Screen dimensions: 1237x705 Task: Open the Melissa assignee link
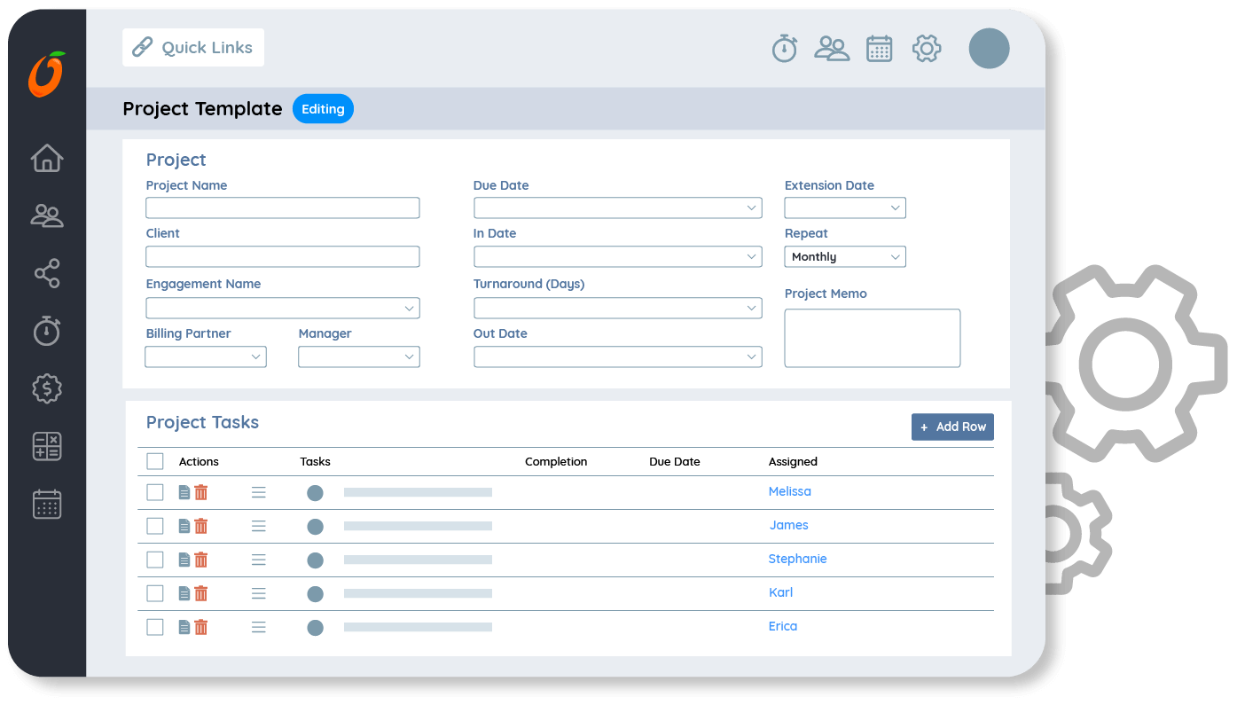(x=789, y=491)
